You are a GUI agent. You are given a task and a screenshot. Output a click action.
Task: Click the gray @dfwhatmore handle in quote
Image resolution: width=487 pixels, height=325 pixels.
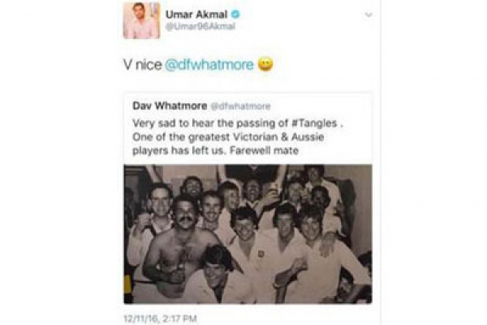click(x=241, y=106)
